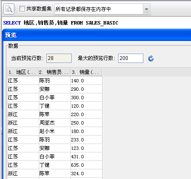
Task: Select the 所有记录都保存在内存中 combo box
Action: coord(102,9)
